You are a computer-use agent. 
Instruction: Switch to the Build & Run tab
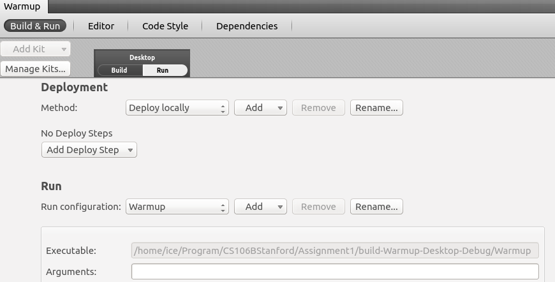coord(35,26)
